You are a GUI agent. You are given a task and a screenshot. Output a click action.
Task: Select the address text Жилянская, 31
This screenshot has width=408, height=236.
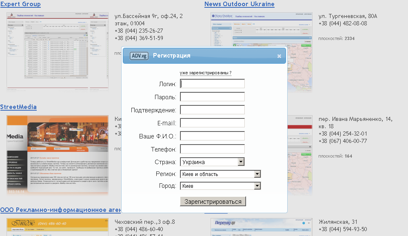(338, 222)
